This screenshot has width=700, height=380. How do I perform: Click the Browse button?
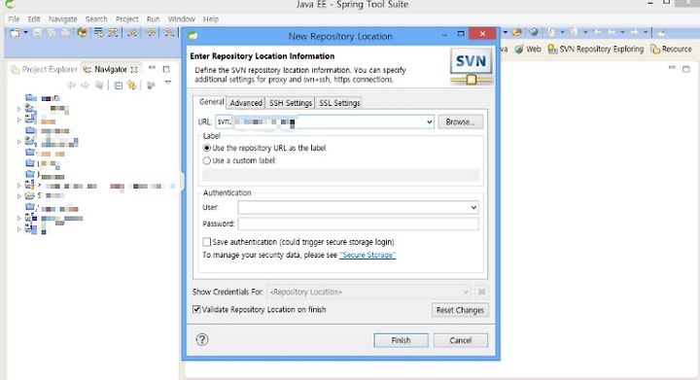click(460, 121)
